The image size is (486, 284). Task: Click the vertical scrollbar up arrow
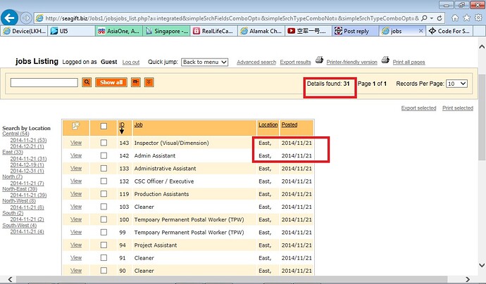coord(482,46)
